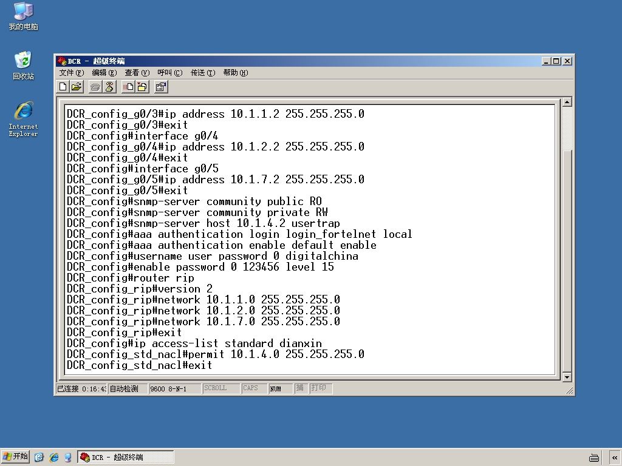Click 'ip address 10.1.1.2' terminal line
622x466 pixels.
click(x=216, y=113)
